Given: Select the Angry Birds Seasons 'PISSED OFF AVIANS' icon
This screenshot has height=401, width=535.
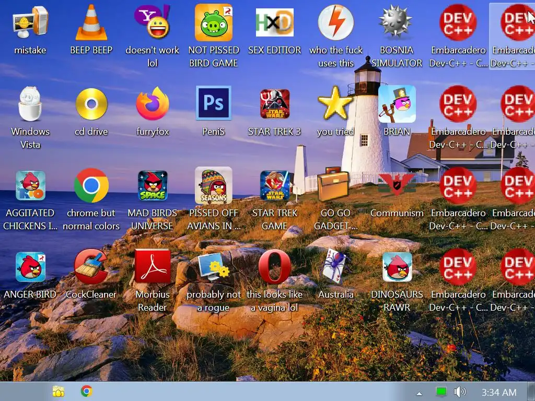Looking at the screenshot, I should tap(214, 185).
